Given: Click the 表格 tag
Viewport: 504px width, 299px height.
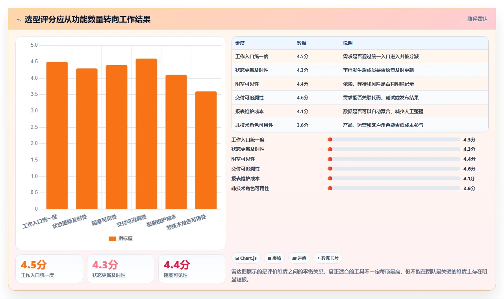Looking at the screenshot, I should pos(274,258).
